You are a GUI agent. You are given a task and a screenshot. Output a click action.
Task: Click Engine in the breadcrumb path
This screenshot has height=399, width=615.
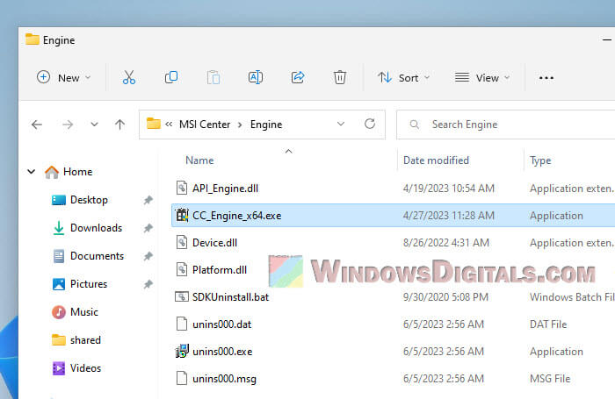pos(266,125)
